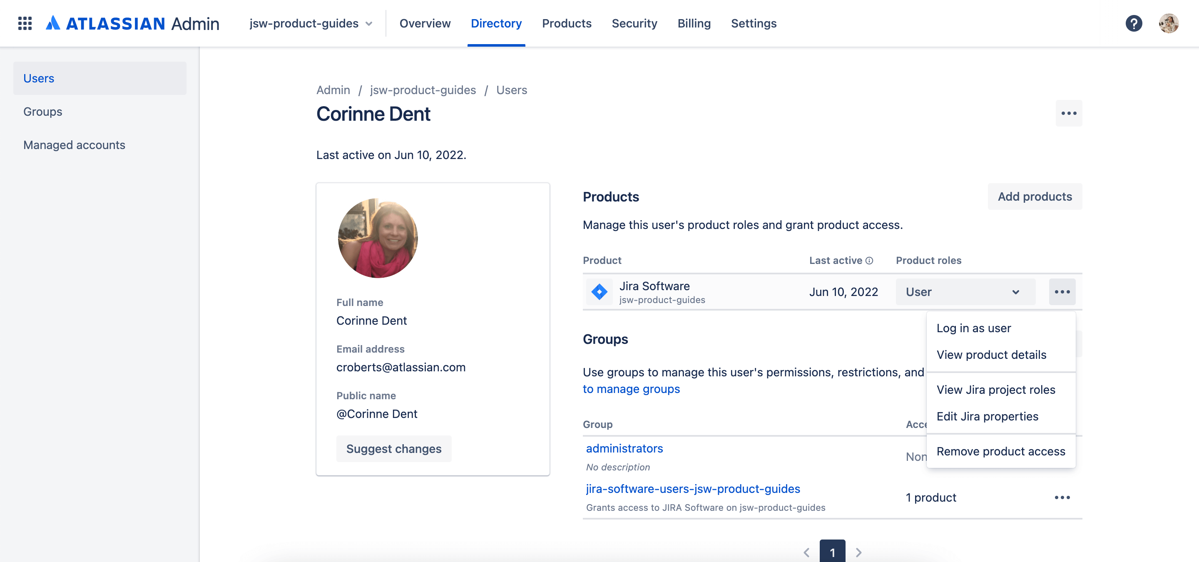Open the Billing tab
This screenshot has height=562, width=1199.
click(x=694, y=23)
